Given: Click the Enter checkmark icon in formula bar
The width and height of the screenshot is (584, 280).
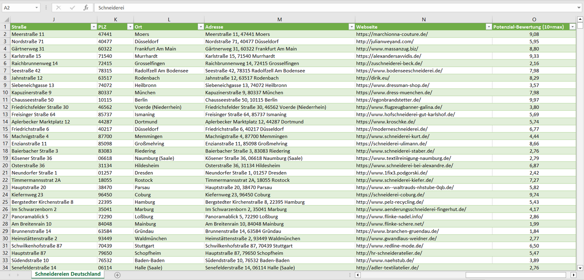Looking at the screenshot, I should 72,8.
